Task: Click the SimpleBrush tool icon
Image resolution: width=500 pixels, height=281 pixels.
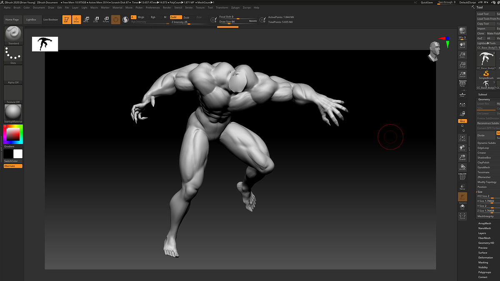Action: coord(486,75)
